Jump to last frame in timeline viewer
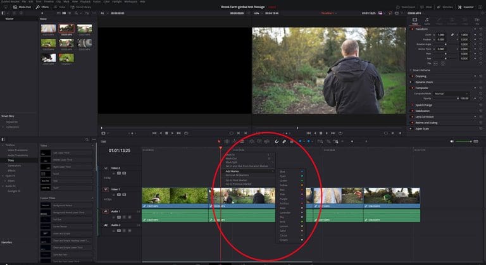Viewport: 486px width, 265px height. point(333,133)
